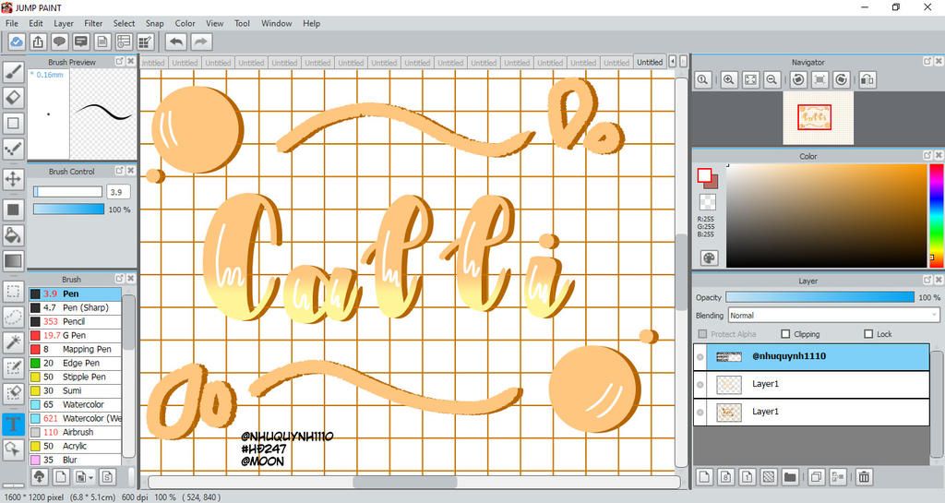Click the Redo arrow in the toolbar

coord(201,42)
